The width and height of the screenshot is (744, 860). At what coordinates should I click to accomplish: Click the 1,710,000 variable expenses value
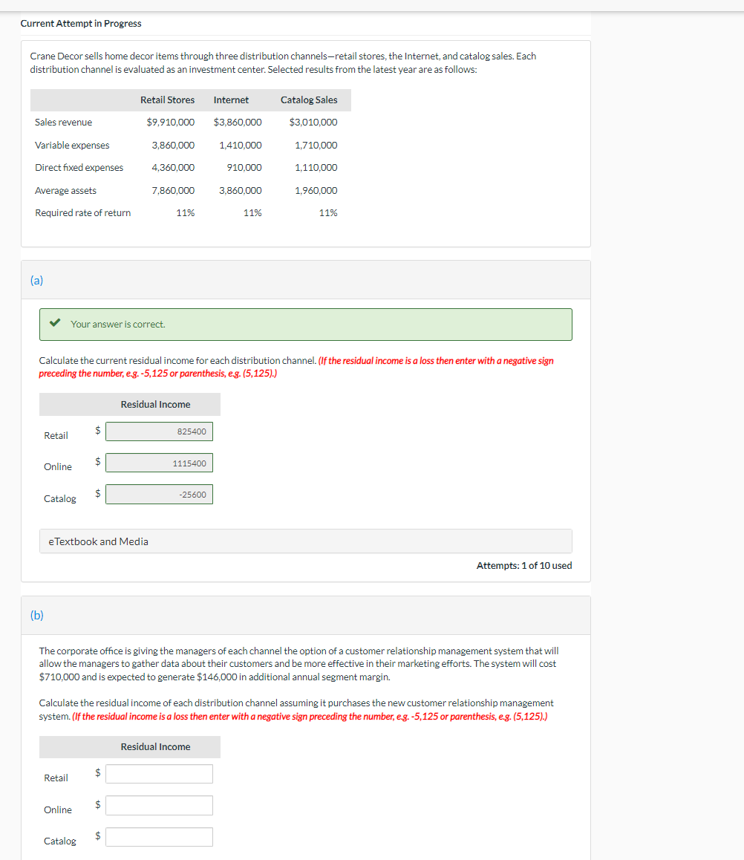(x=316, y=146)
